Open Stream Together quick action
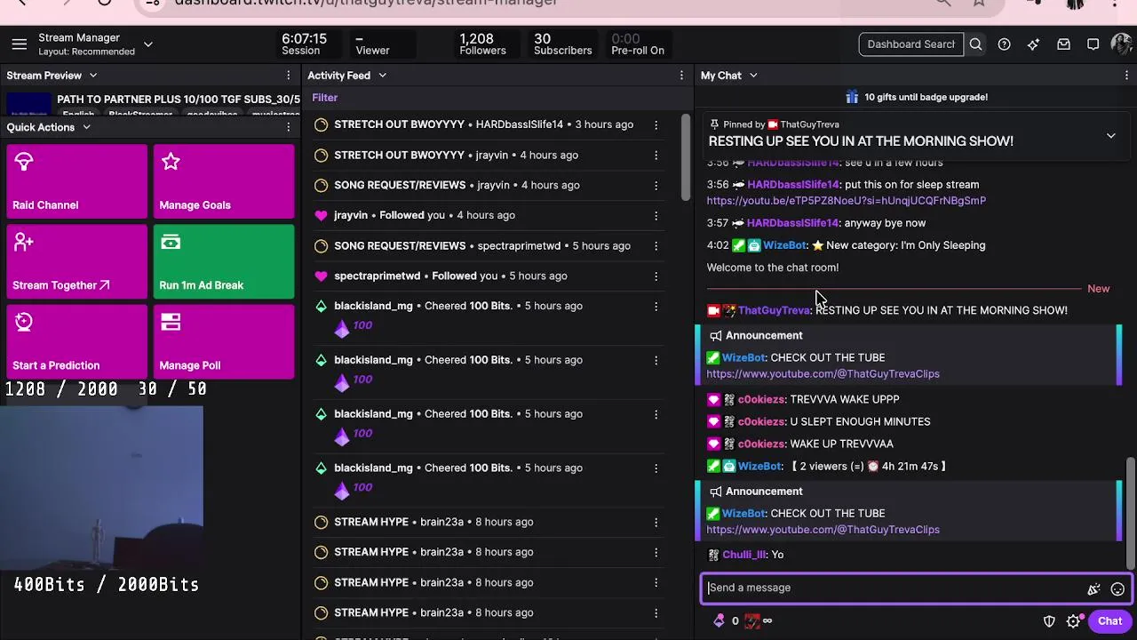 pyautogui.click(x=77, y=261)
